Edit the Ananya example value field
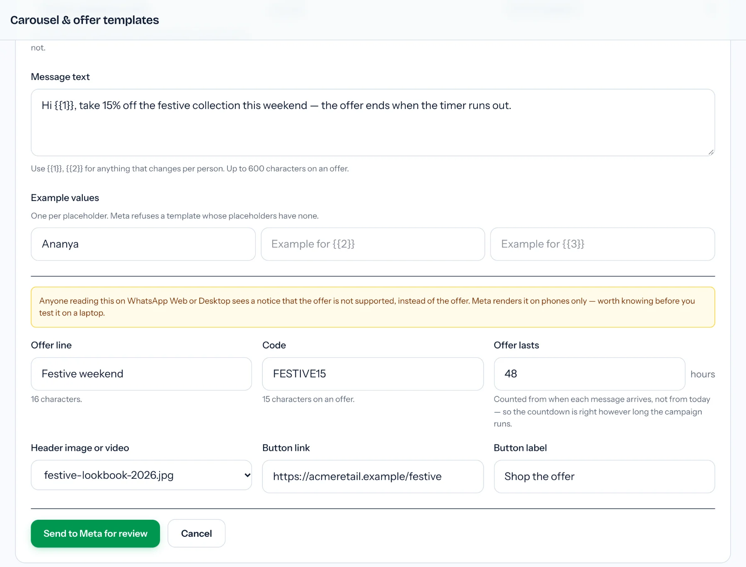This screenshot has height=567, width=746. click(143, 244)
